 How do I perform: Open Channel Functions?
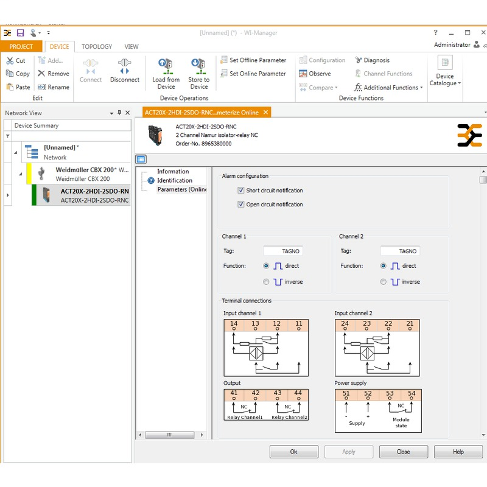tap(384, 74)
